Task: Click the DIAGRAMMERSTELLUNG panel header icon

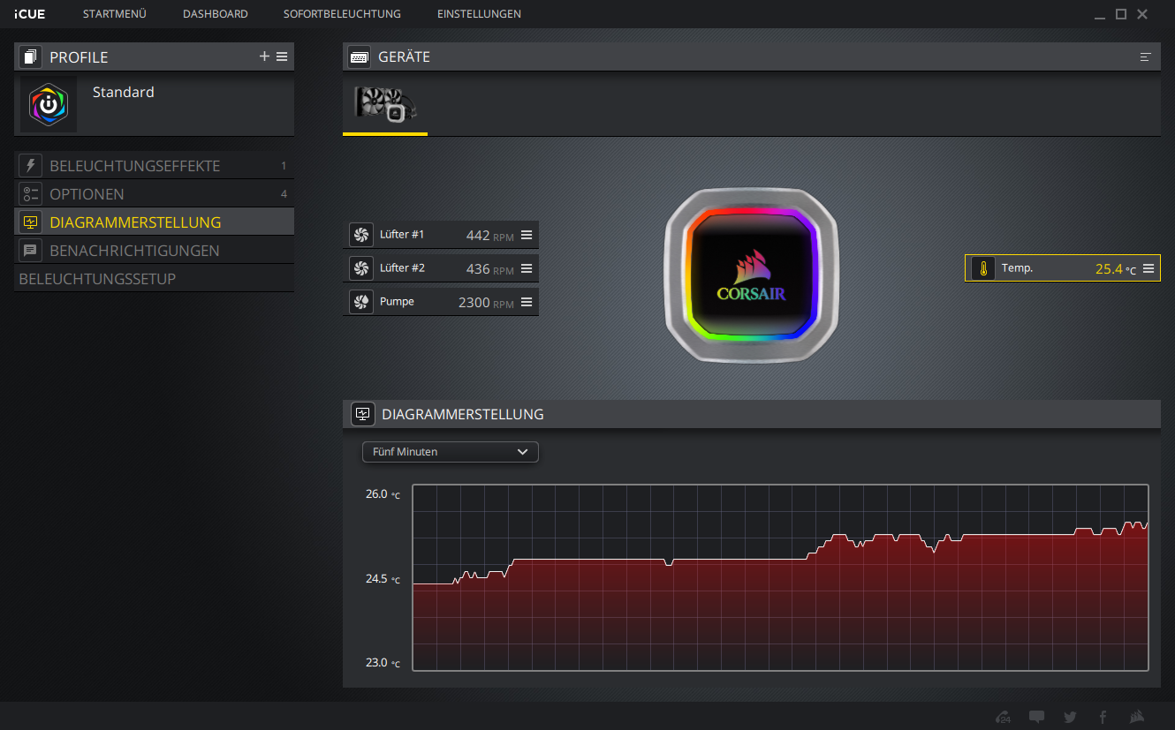Action: (362, 414)
